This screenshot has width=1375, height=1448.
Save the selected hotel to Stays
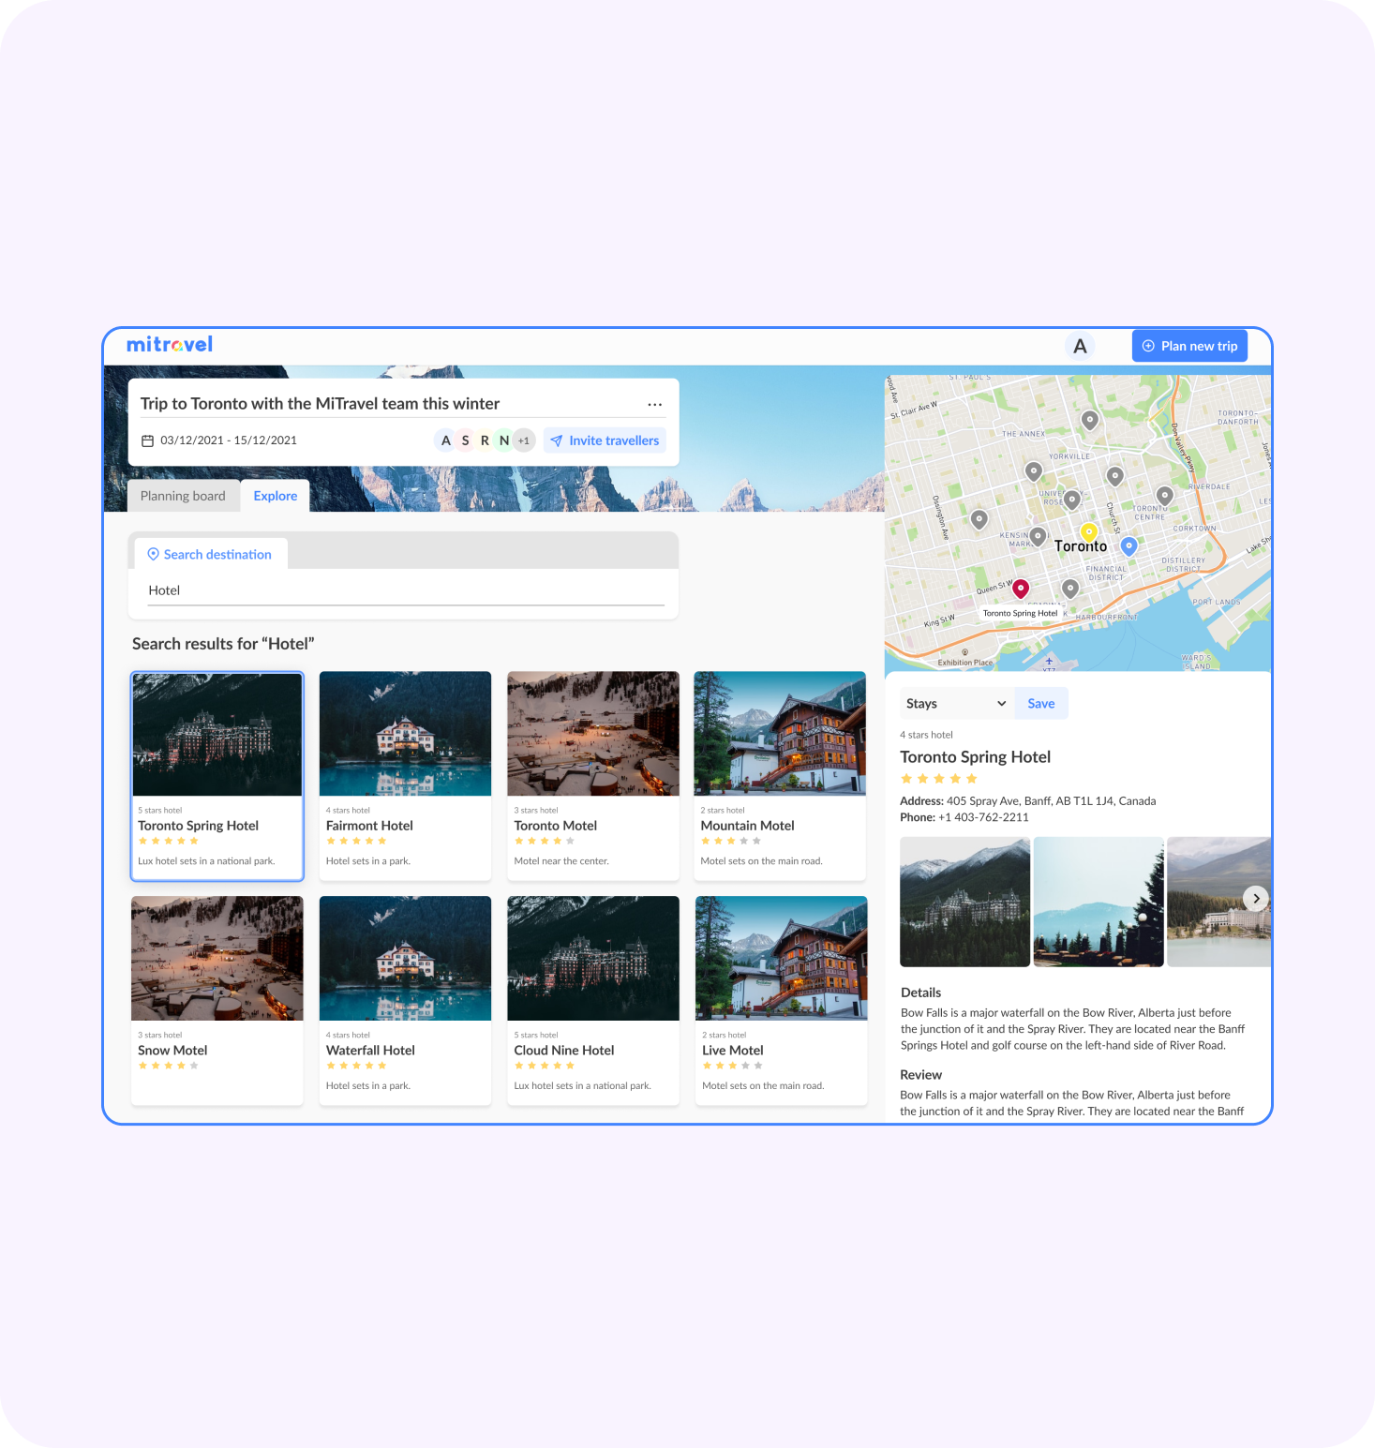(1040, 704)
